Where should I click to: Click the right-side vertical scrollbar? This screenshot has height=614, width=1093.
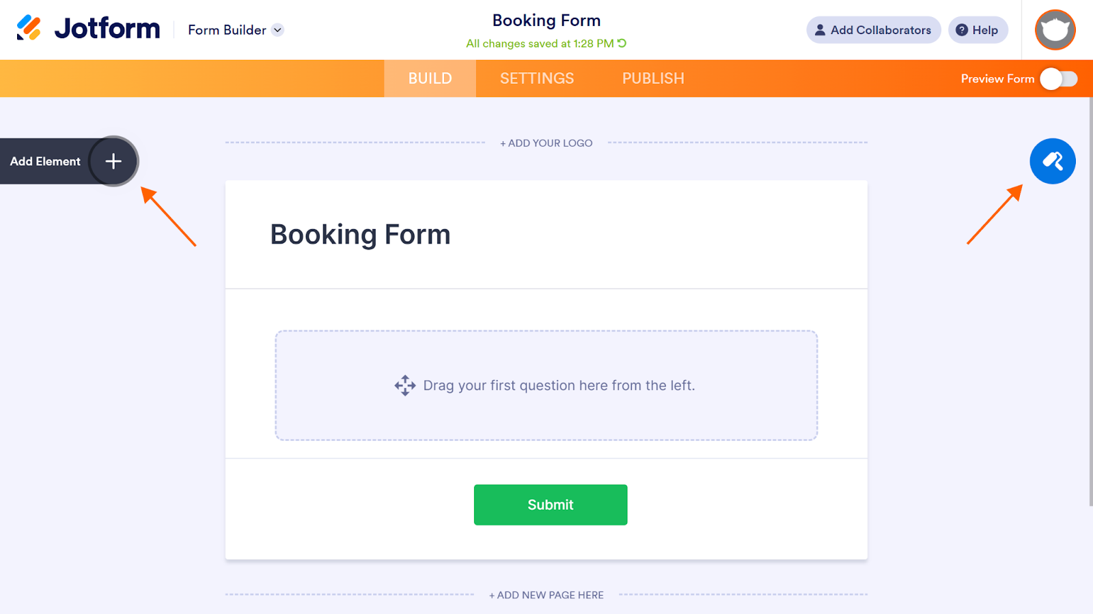(x=1090, y=300)
